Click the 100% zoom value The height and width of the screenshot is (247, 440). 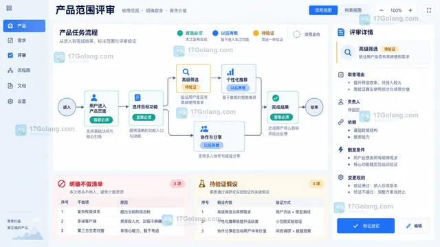396,10
